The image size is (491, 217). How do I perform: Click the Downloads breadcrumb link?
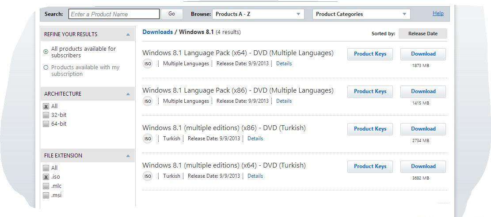point(157,32)
